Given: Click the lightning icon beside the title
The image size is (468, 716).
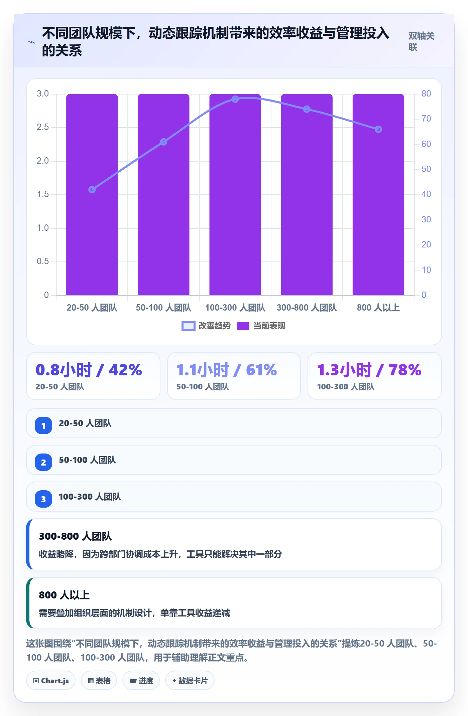Looking at the screenshot, I should [32, 42].
